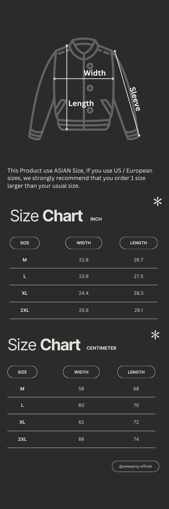Select the WIDTH pill in inch chart
Image resolution: width=169 pixels, height=509 pixels.
84,243
